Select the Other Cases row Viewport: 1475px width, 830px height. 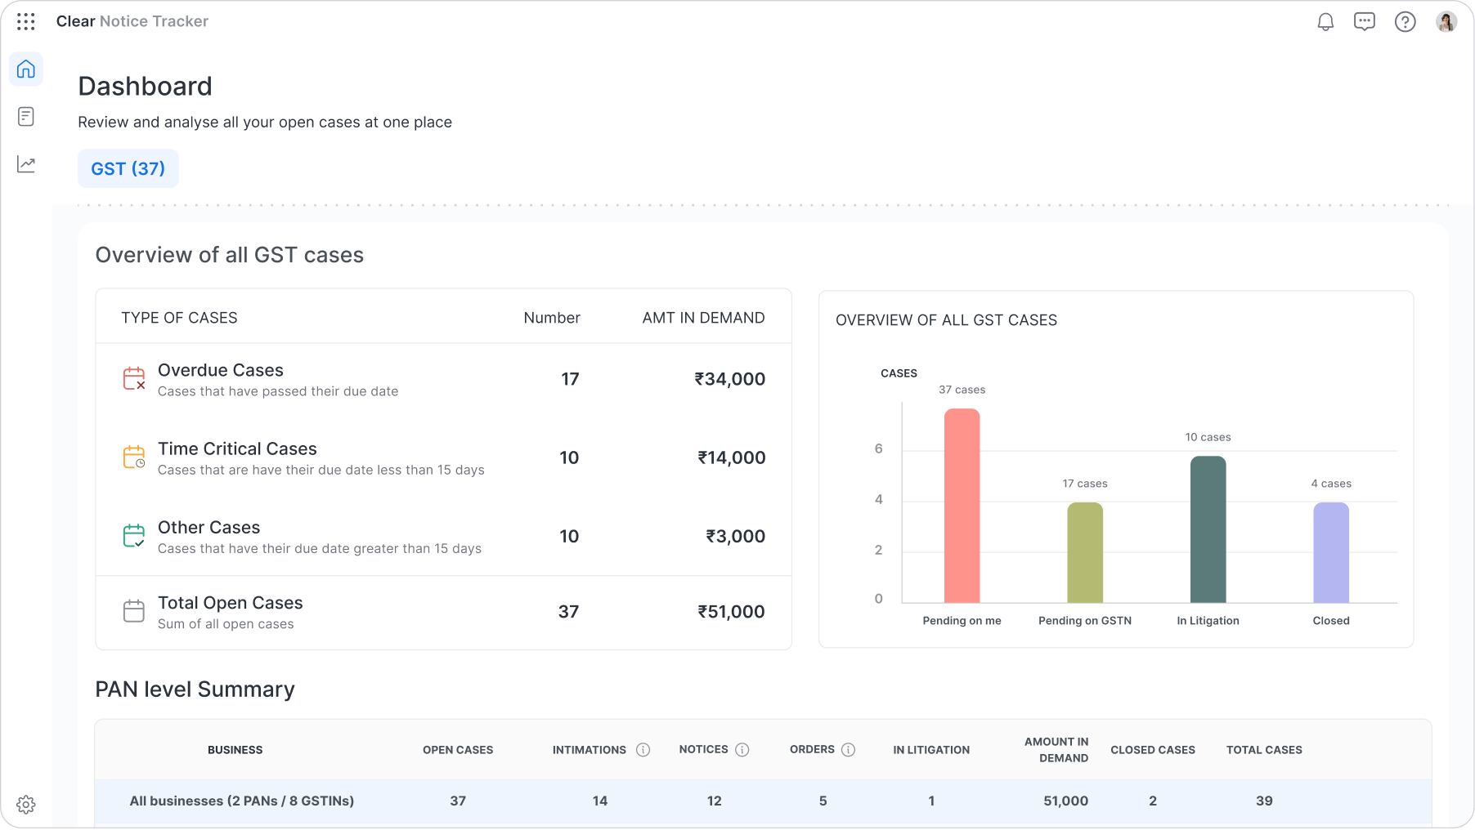click(x=443, y=537)
